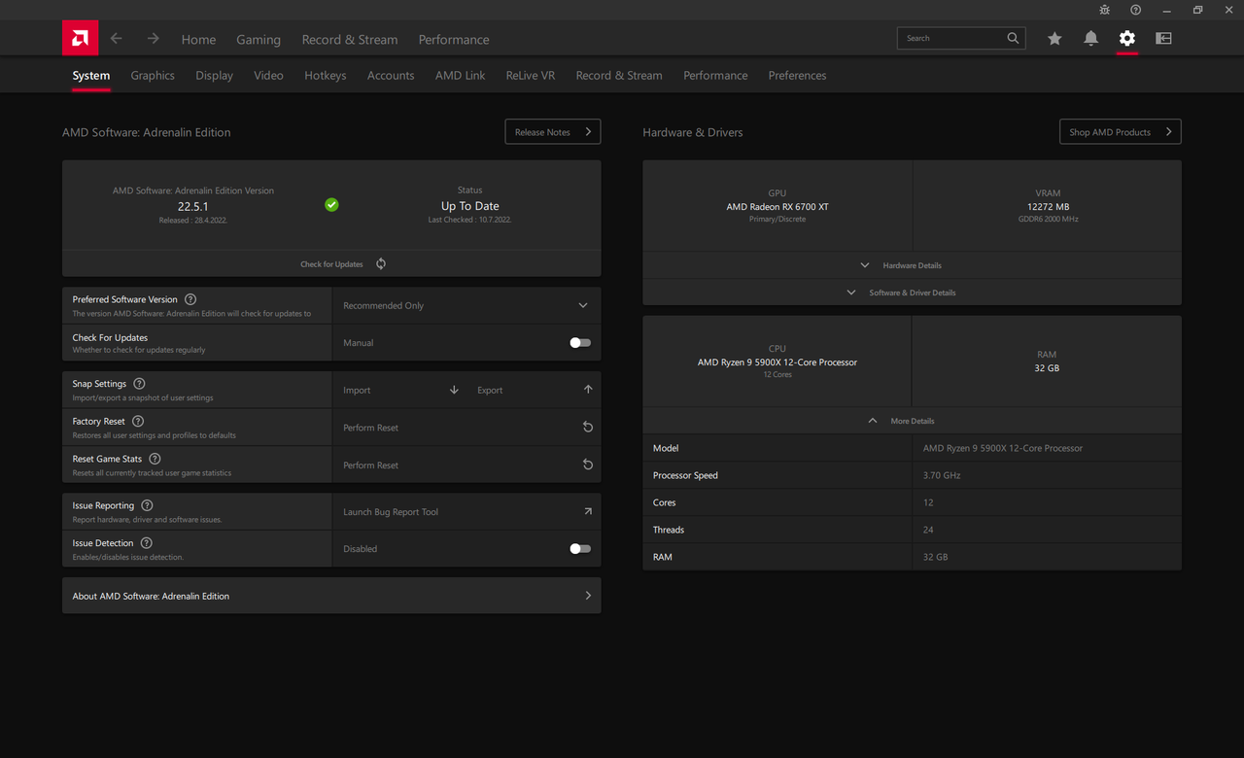The height and width of the screenshot is (758, 1244).
Task: Switch to the Display tab
Action: pos(214,75)
